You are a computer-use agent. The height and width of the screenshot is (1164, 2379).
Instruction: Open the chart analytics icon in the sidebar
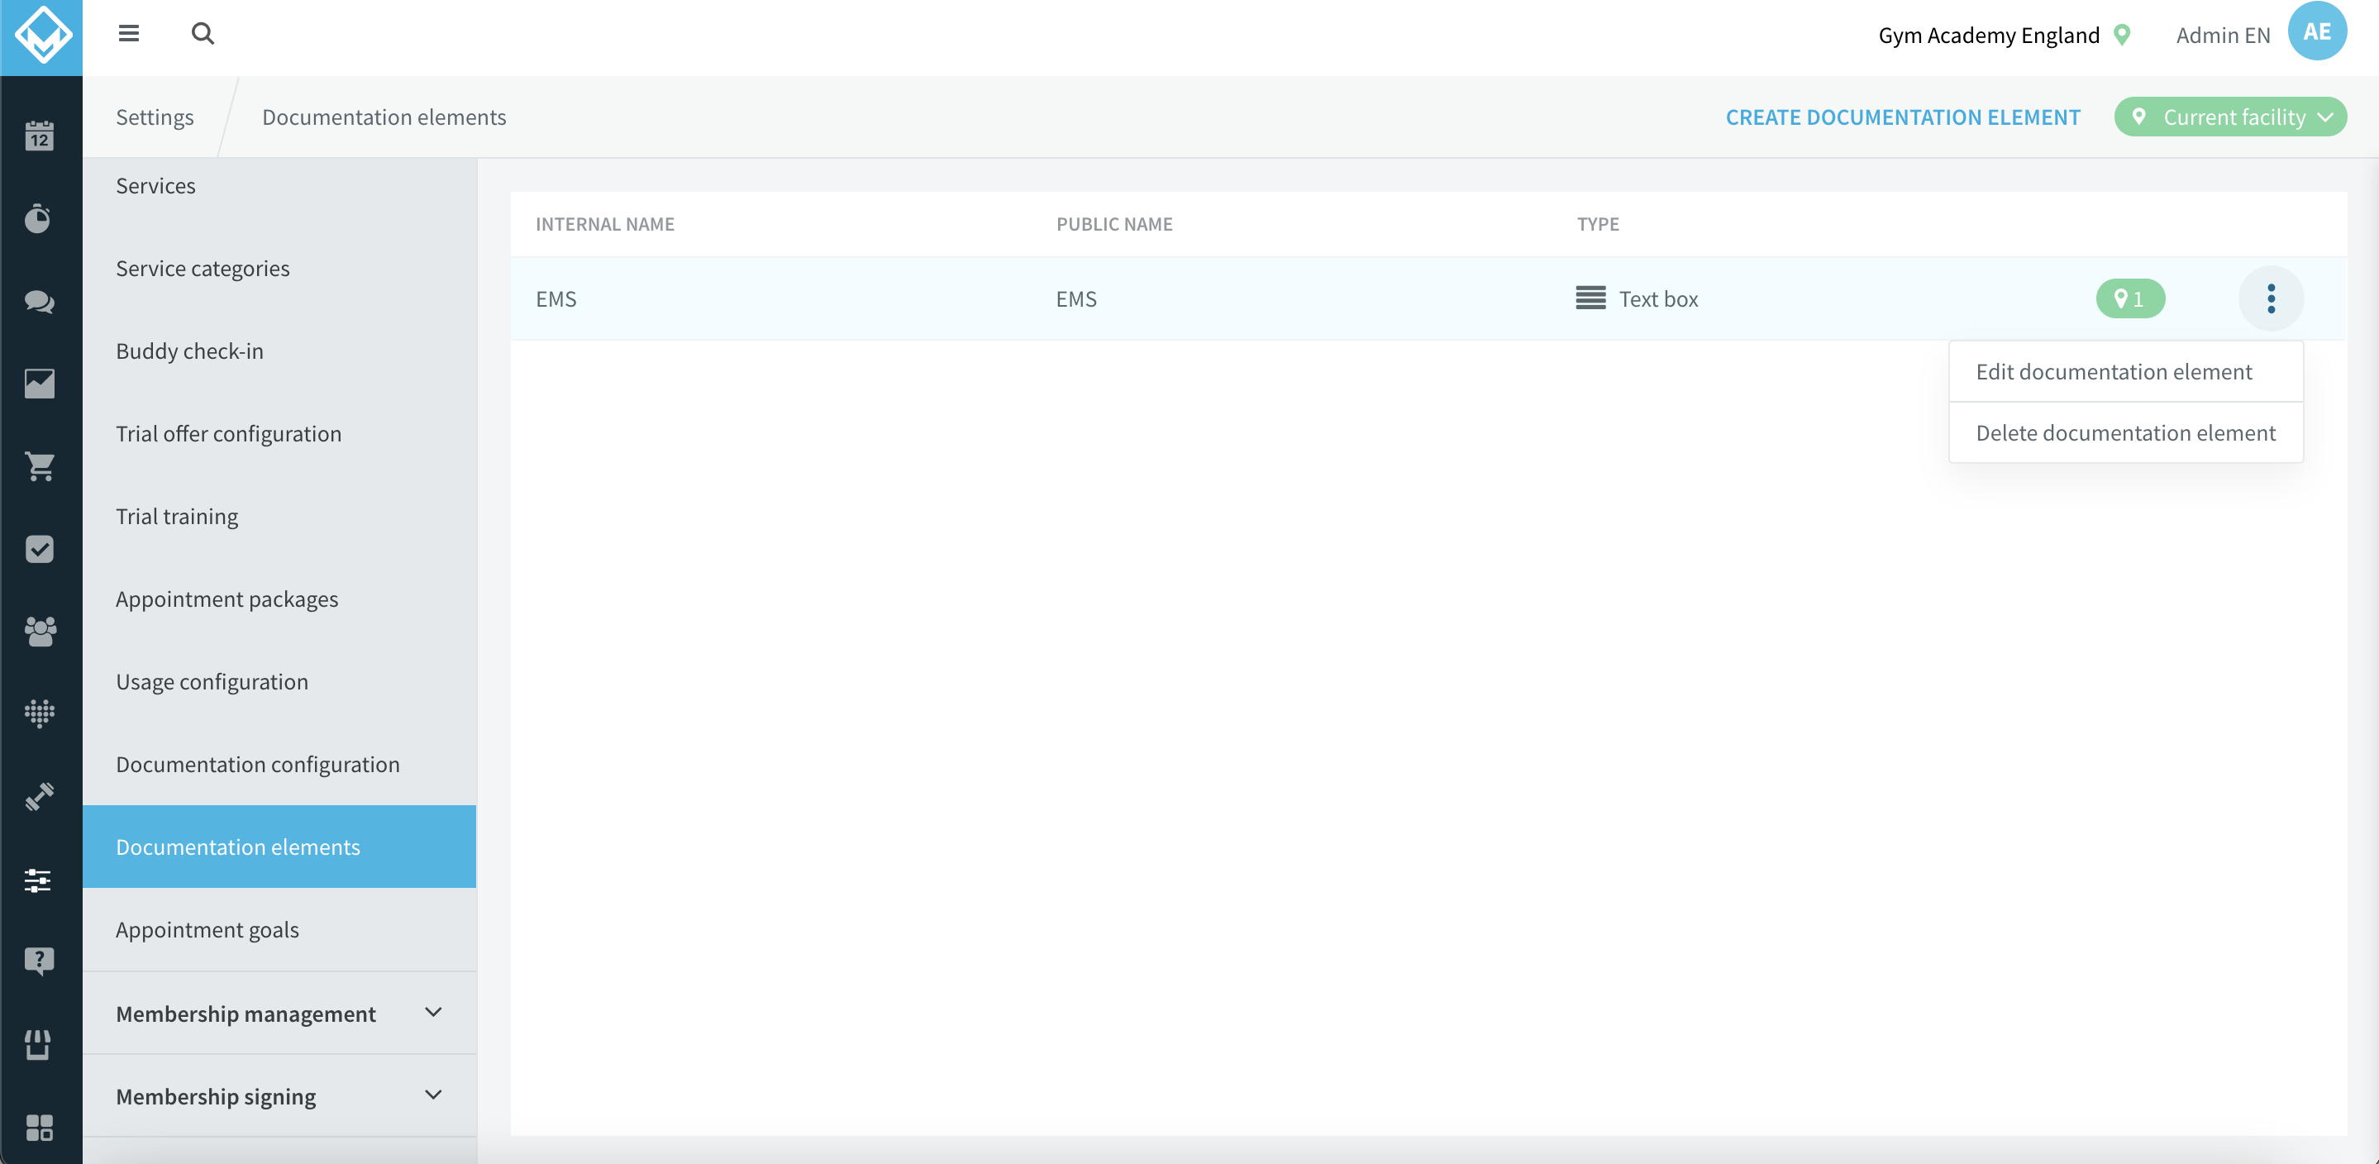(x=39, y=384)
